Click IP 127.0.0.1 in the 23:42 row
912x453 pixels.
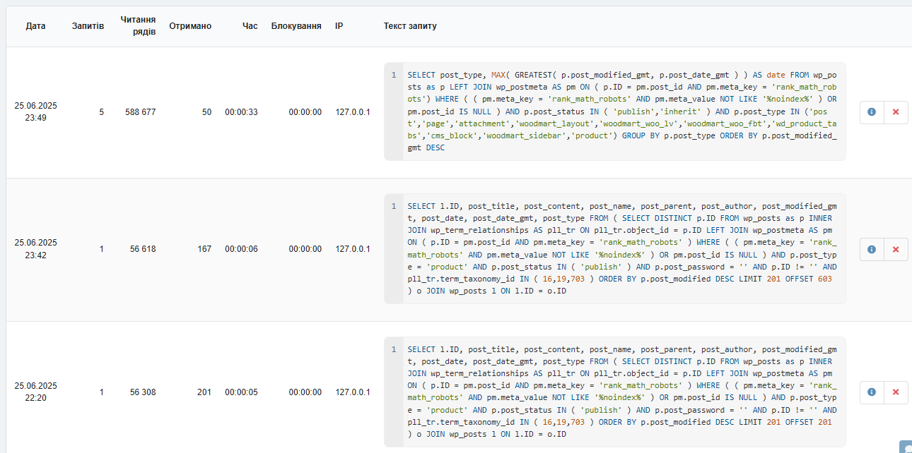[353, 249]
